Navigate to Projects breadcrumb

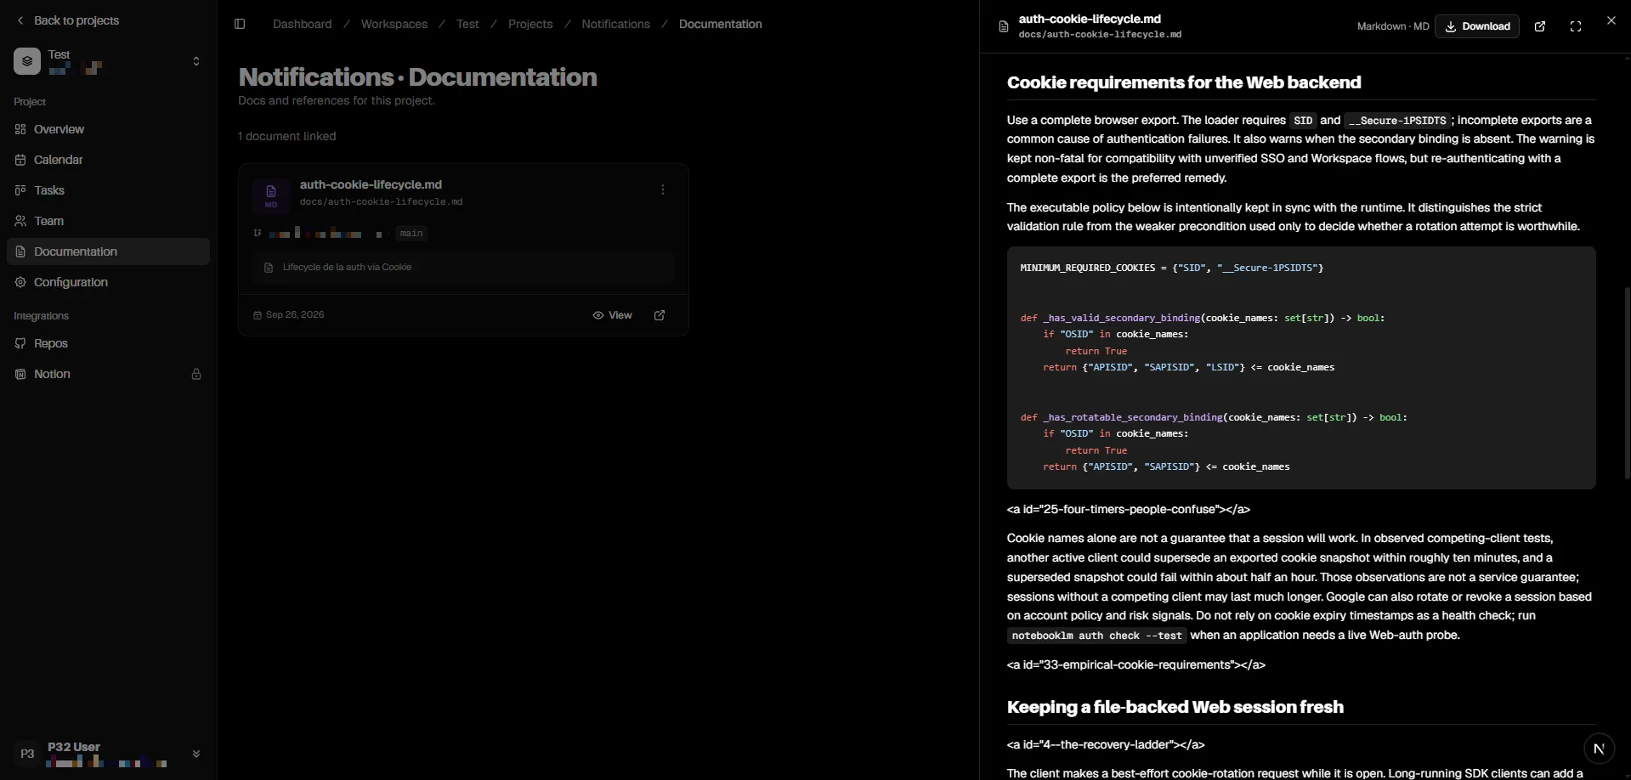pyautogui.click(x=530, y=24)
